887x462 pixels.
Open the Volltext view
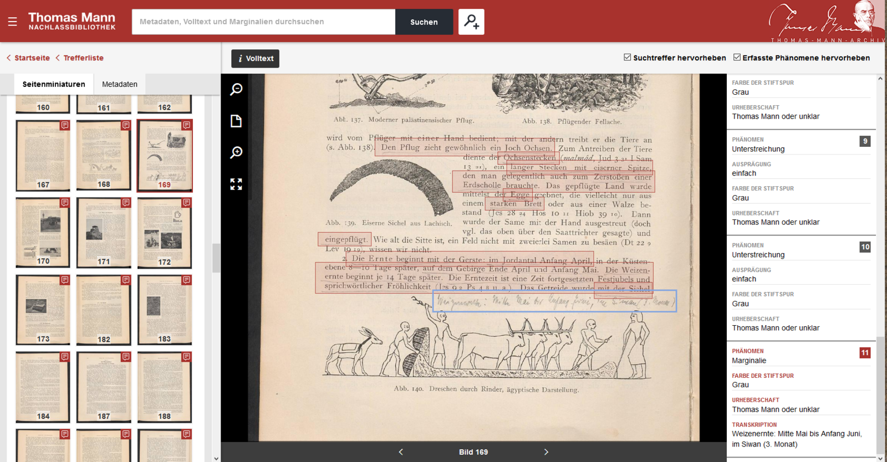tap(255, 58)
